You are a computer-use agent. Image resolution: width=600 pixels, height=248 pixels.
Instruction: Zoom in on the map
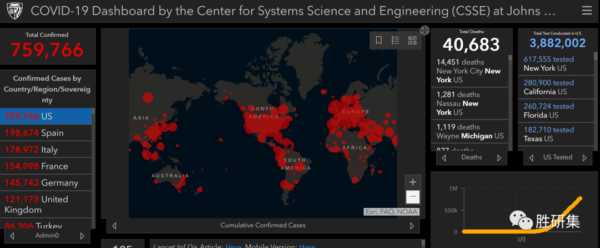413,182
